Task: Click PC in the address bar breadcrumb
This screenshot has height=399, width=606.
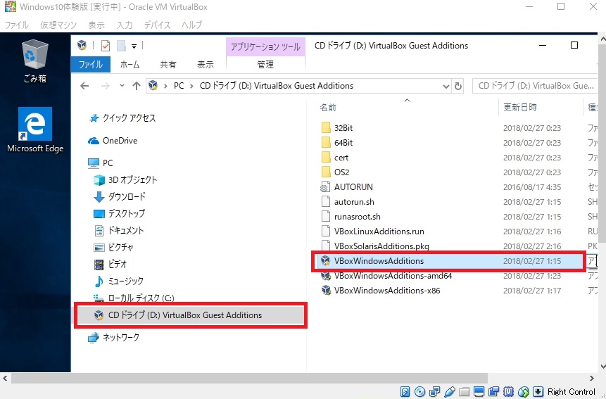Action: [179, 86]
